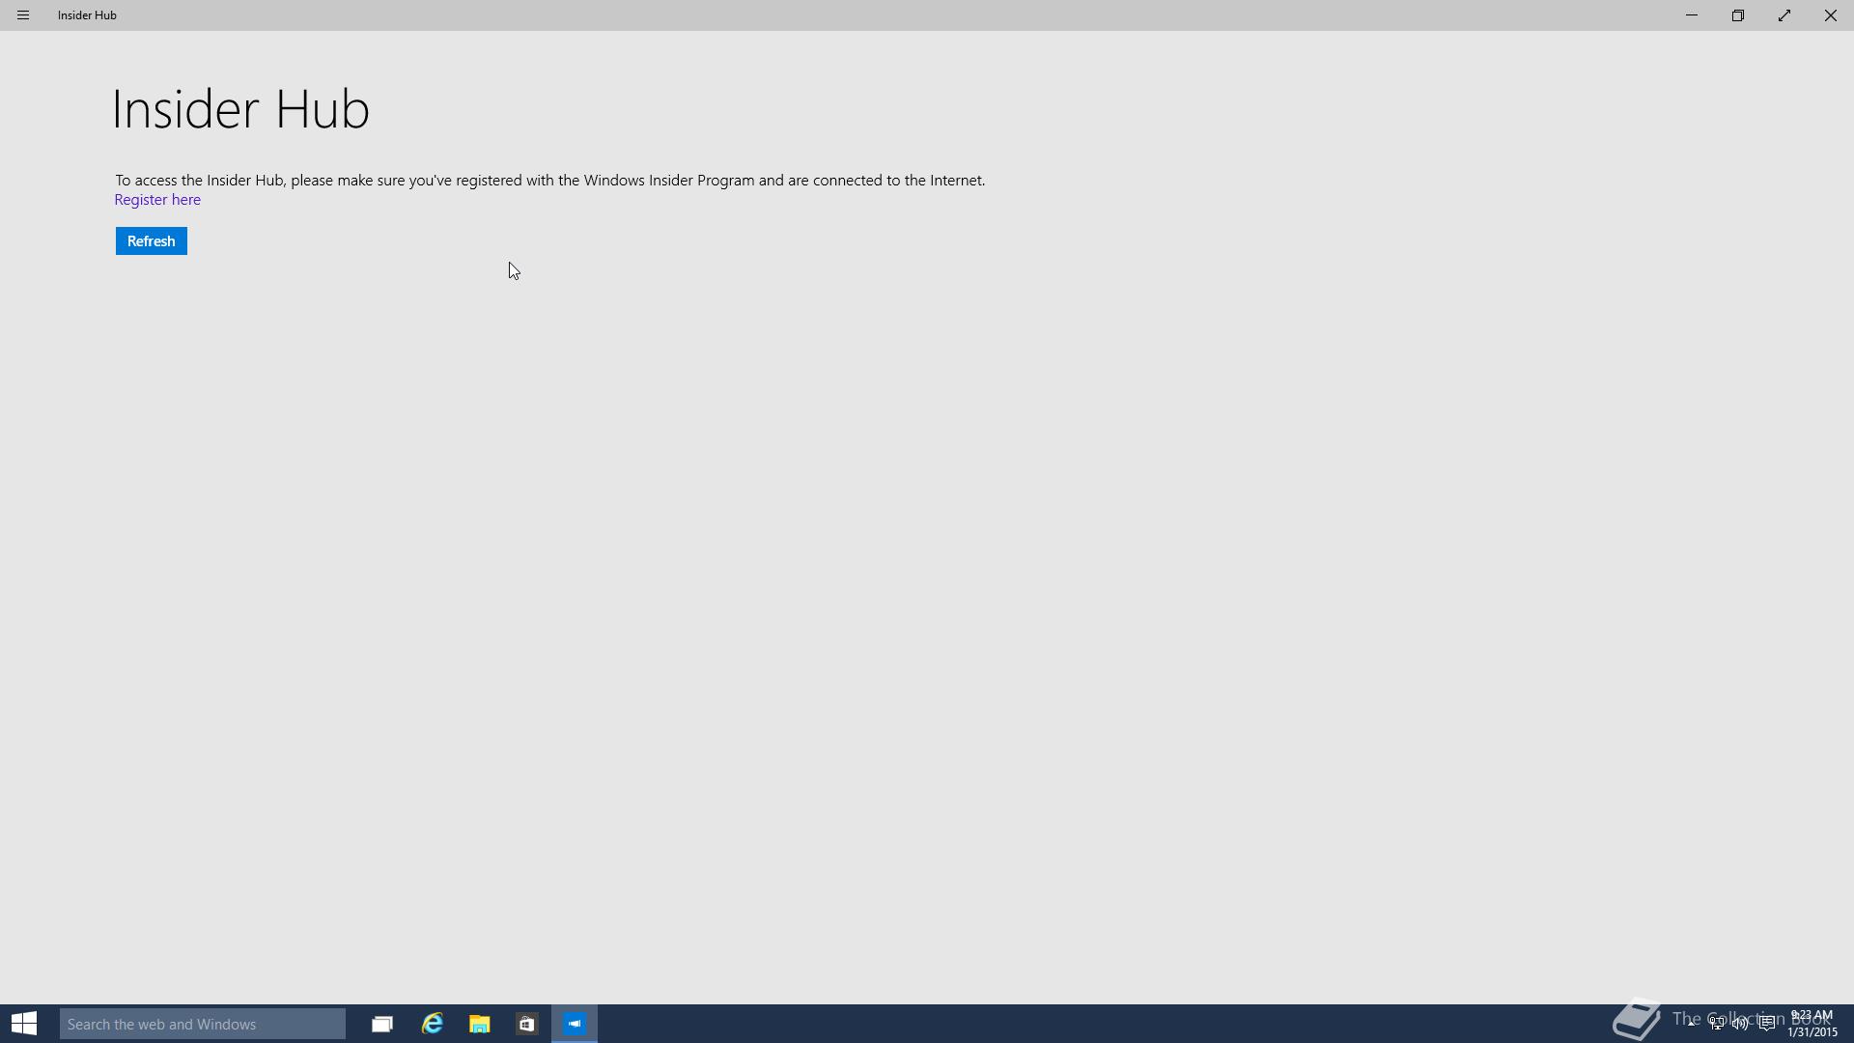Open the hamburger menu in title bar
Screen dimensions: 1854x1043
[23, 15]
